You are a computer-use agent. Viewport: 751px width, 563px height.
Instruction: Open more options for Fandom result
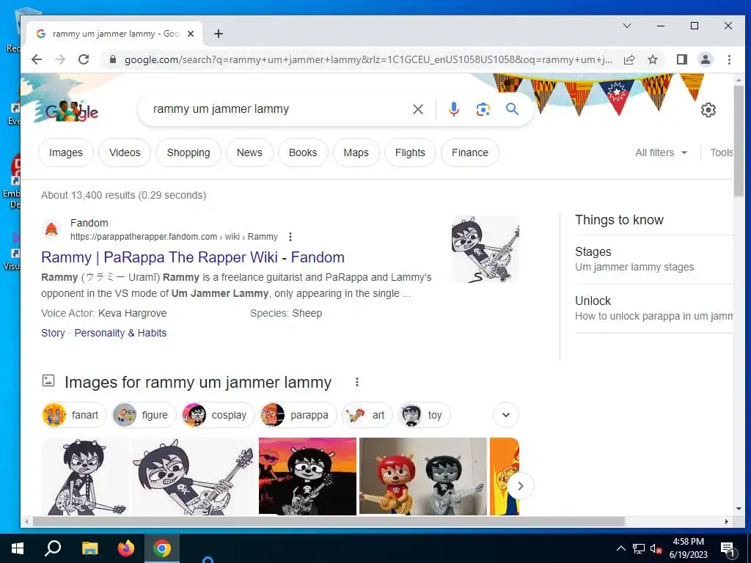290,237
